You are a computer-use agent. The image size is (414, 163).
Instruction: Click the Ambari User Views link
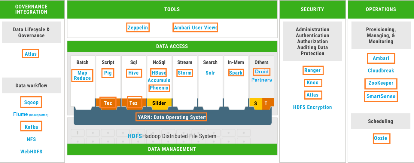tap(196, 27)
